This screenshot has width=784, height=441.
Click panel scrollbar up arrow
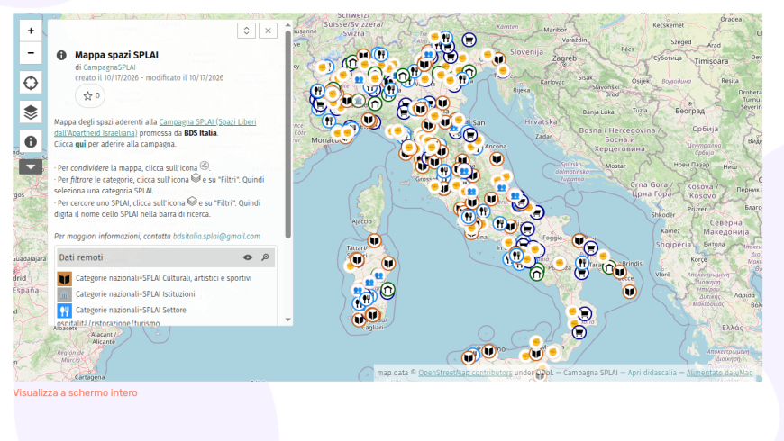click(x=288, y=25)
